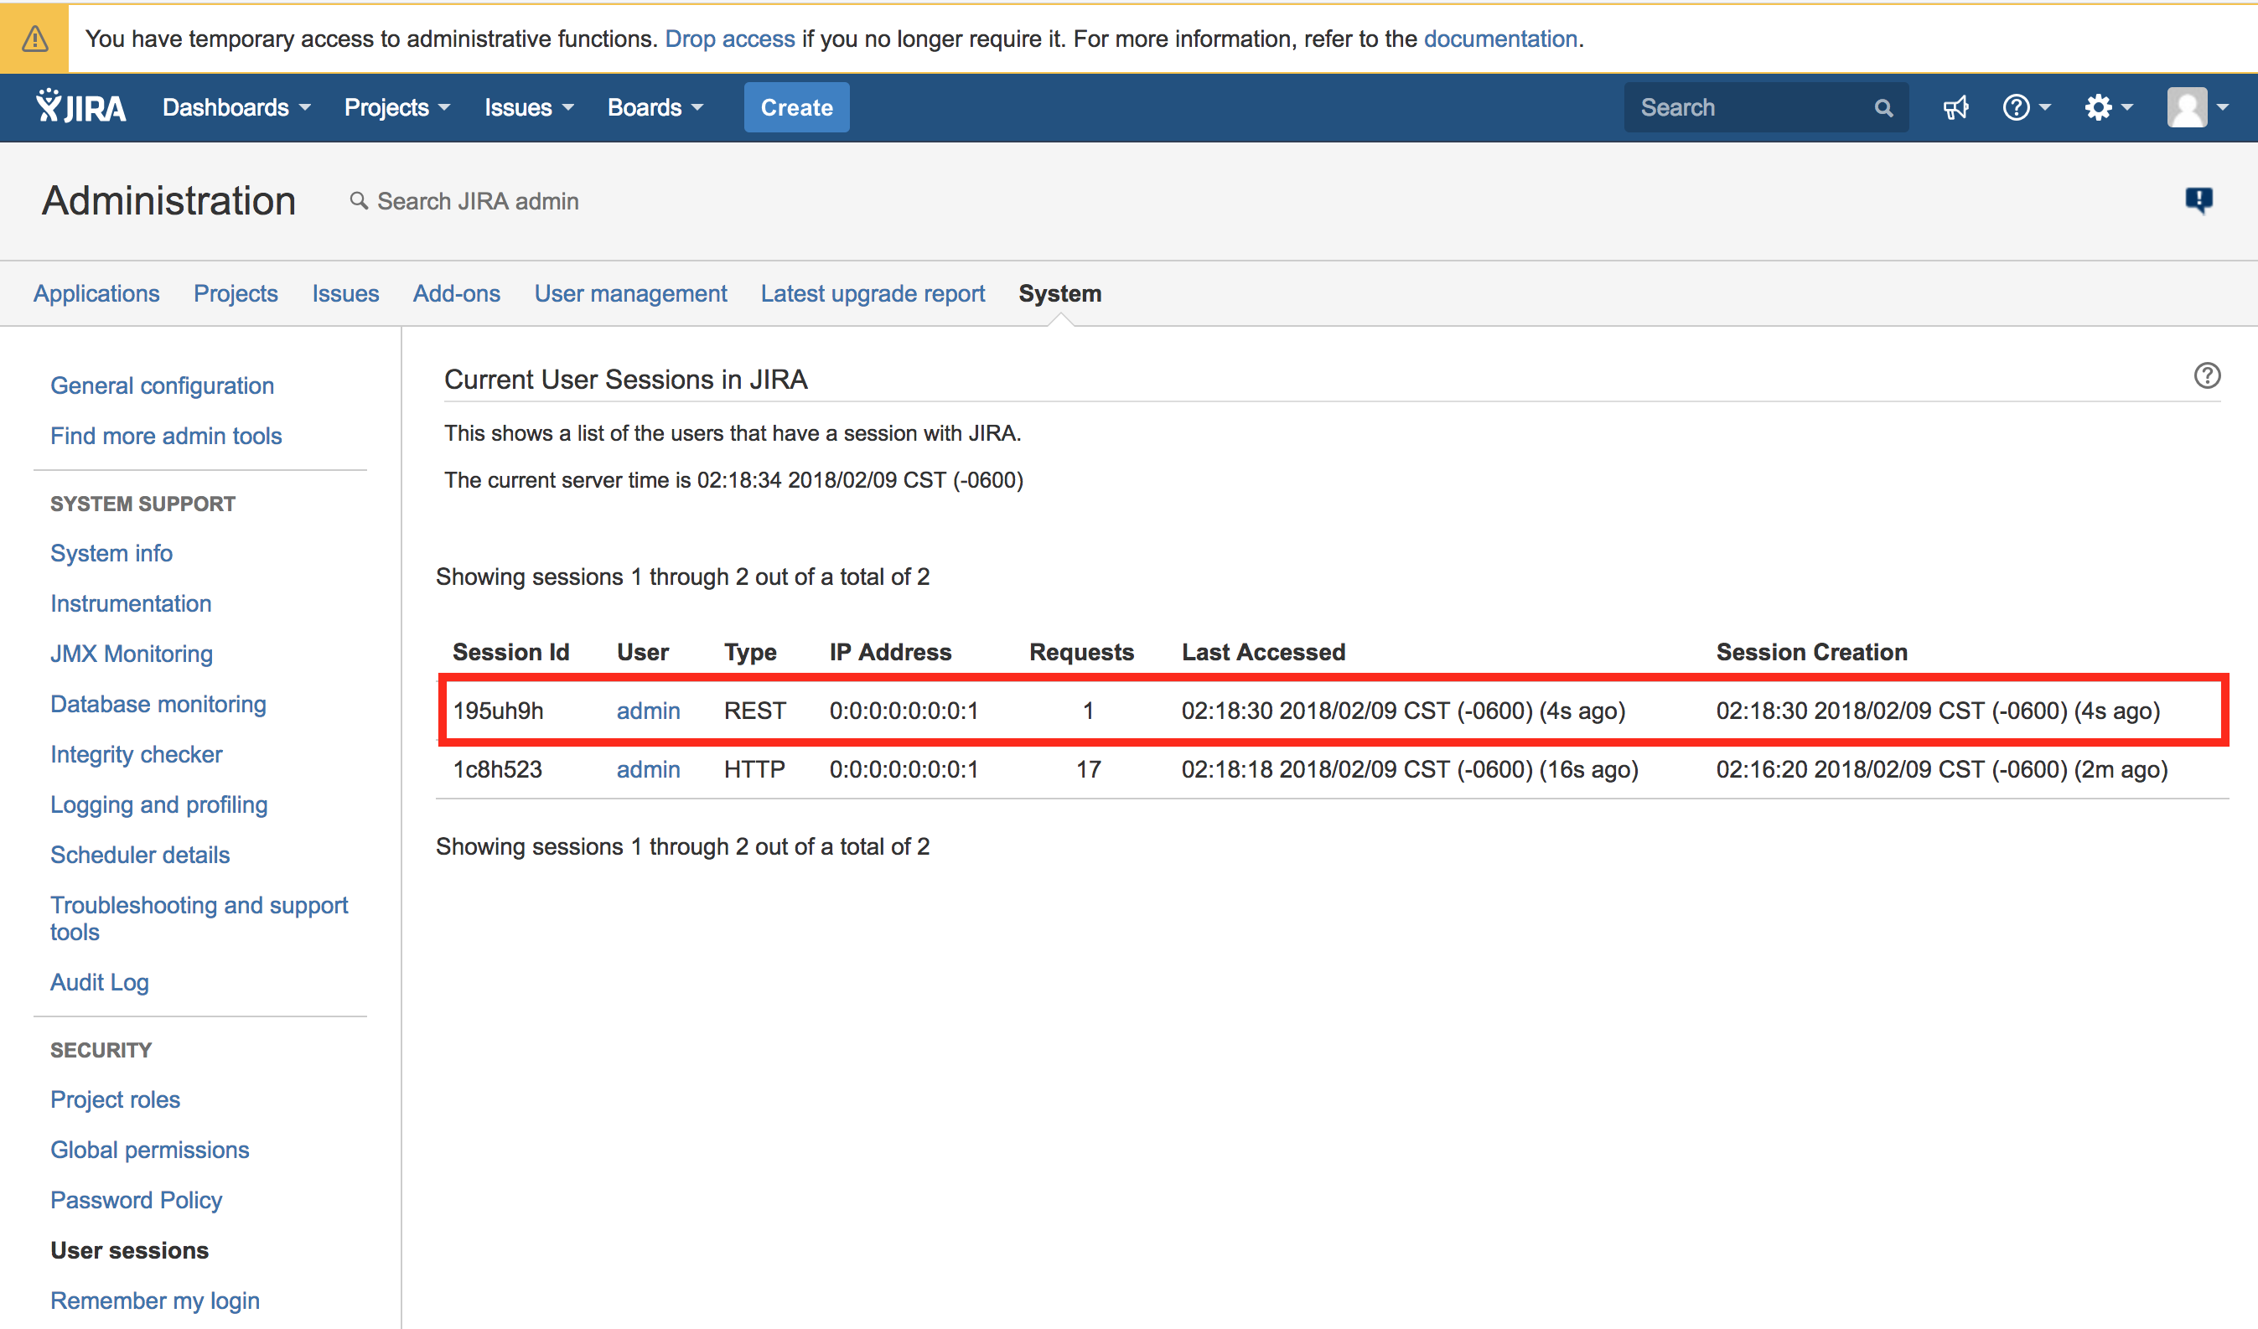Click the warning triangle in the banner
This screenshot has height=1329, width=2258.
point(34,39)
